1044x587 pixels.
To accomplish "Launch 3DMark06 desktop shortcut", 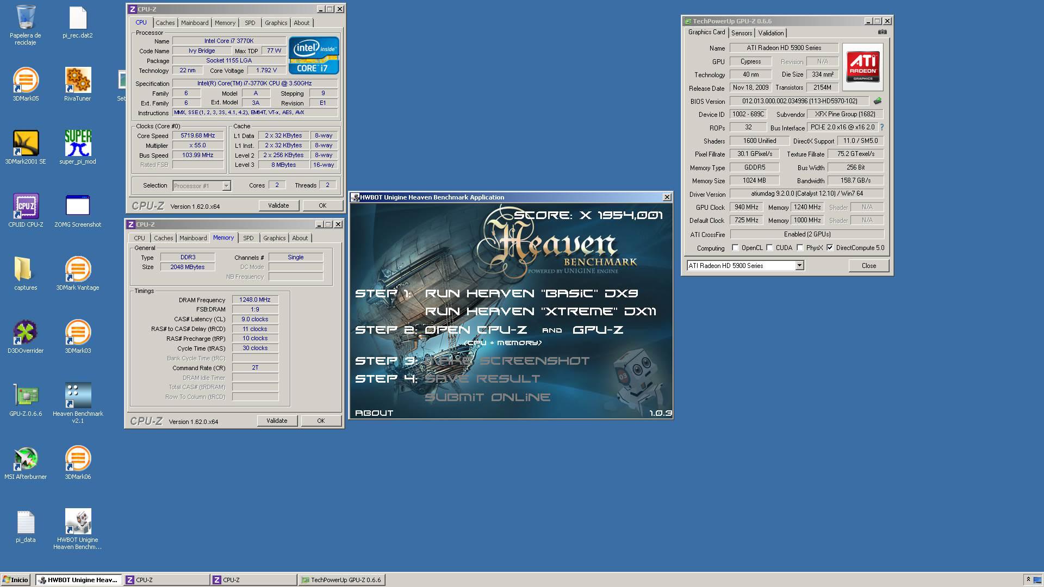I will (x=78, y=463).
